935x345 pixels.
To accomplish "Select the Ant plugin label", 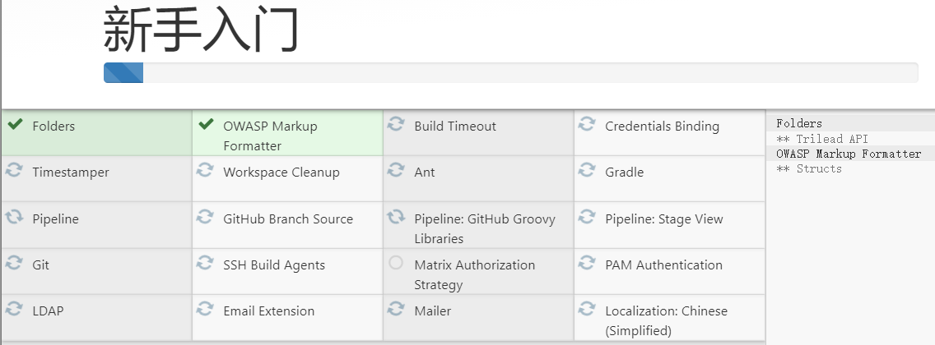I will [x=425, y=172].
